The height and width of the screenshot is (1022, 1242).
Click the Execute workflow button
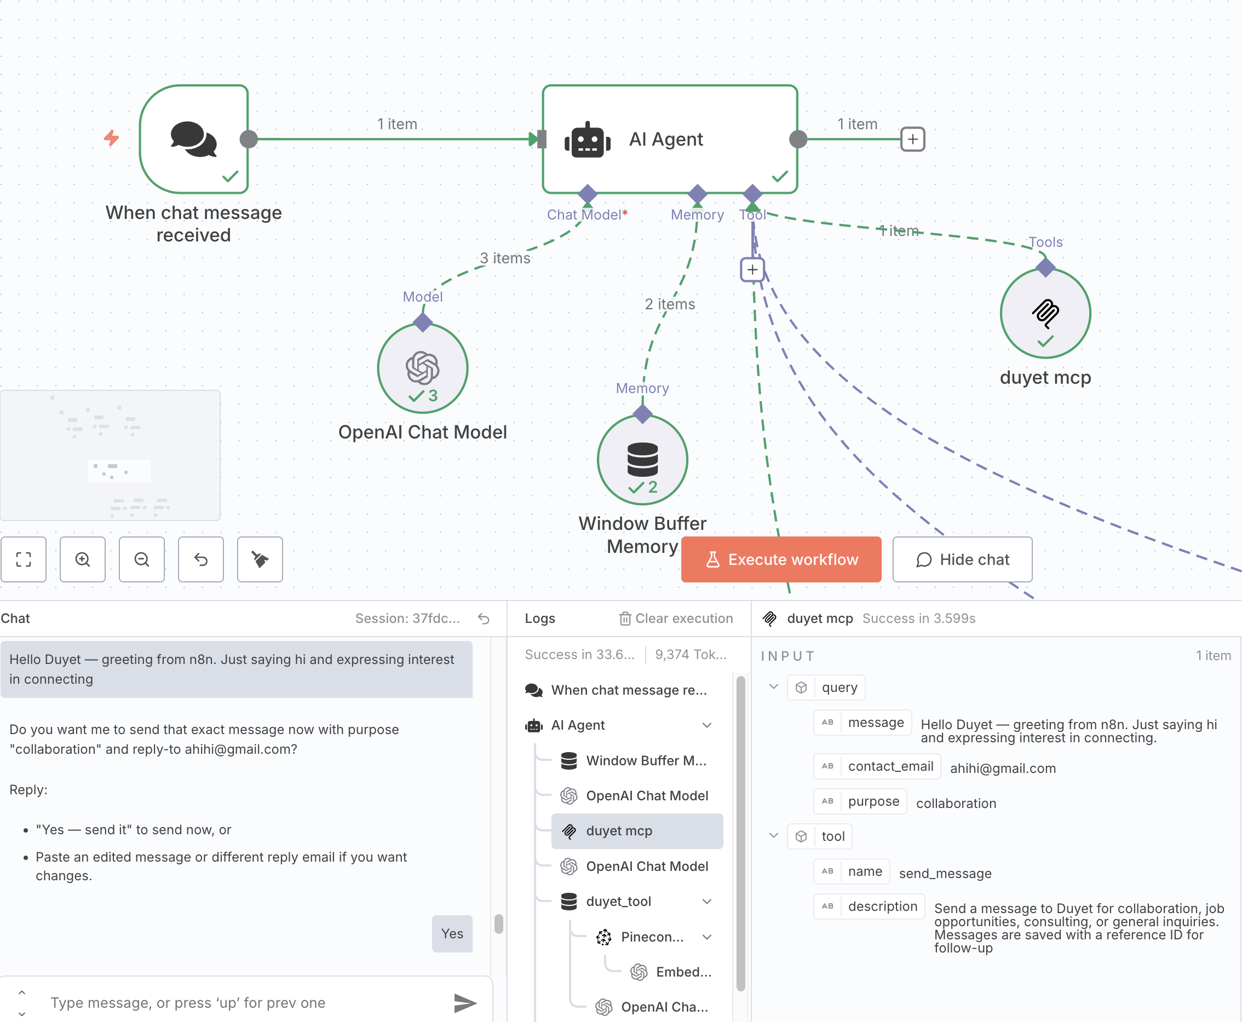(781, 559)
